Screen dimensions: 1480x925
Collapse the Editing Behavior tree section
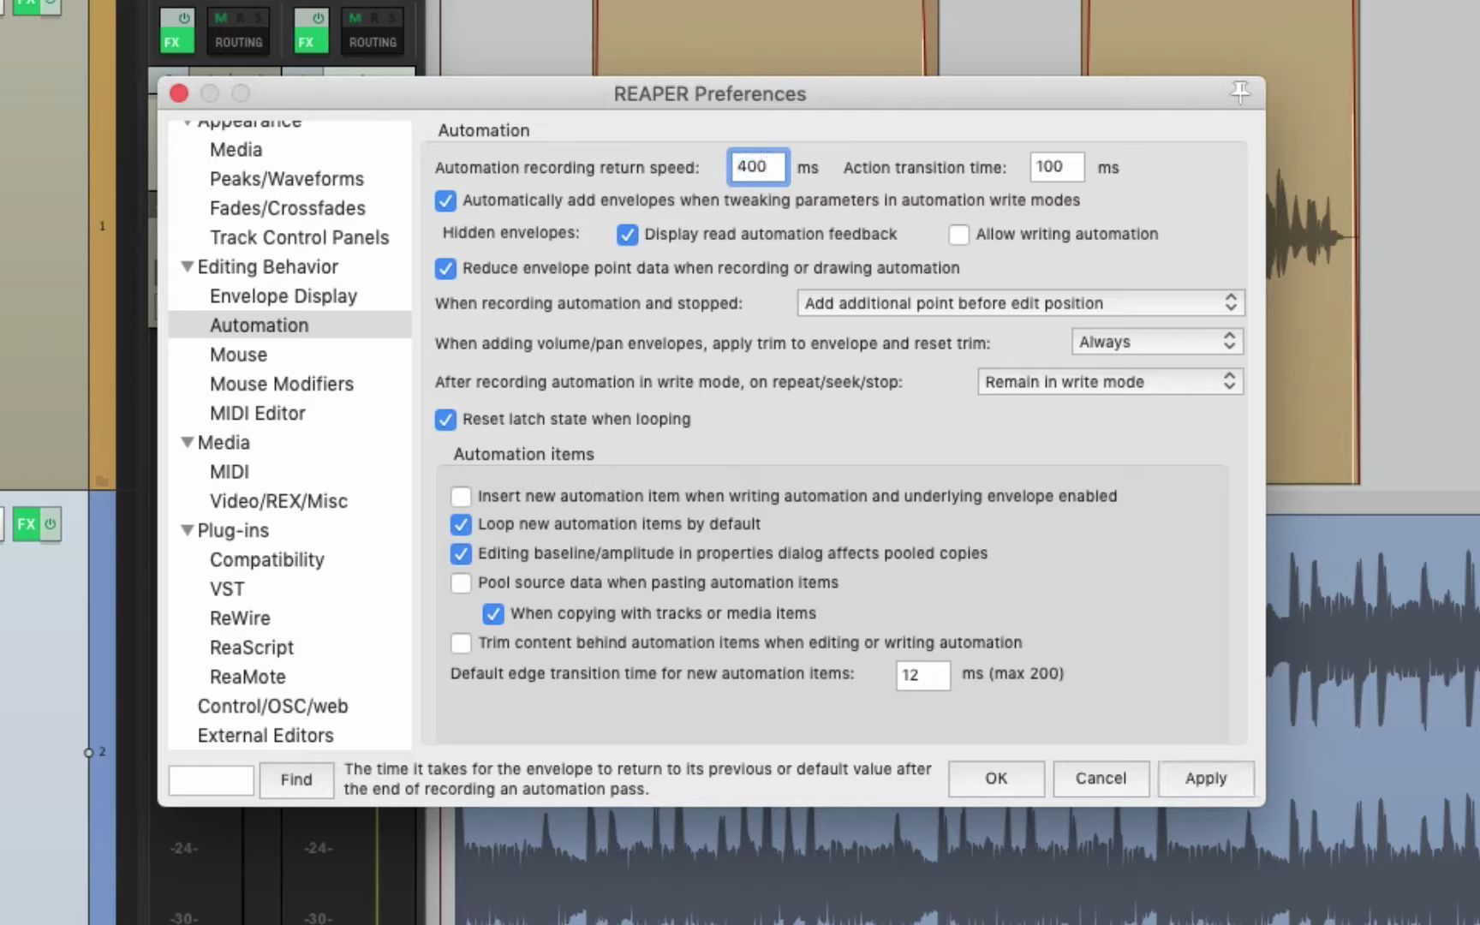[x=188, y=266]
